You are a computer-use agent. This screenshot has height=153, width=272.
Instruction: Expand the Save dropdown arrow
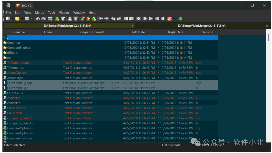31,19
